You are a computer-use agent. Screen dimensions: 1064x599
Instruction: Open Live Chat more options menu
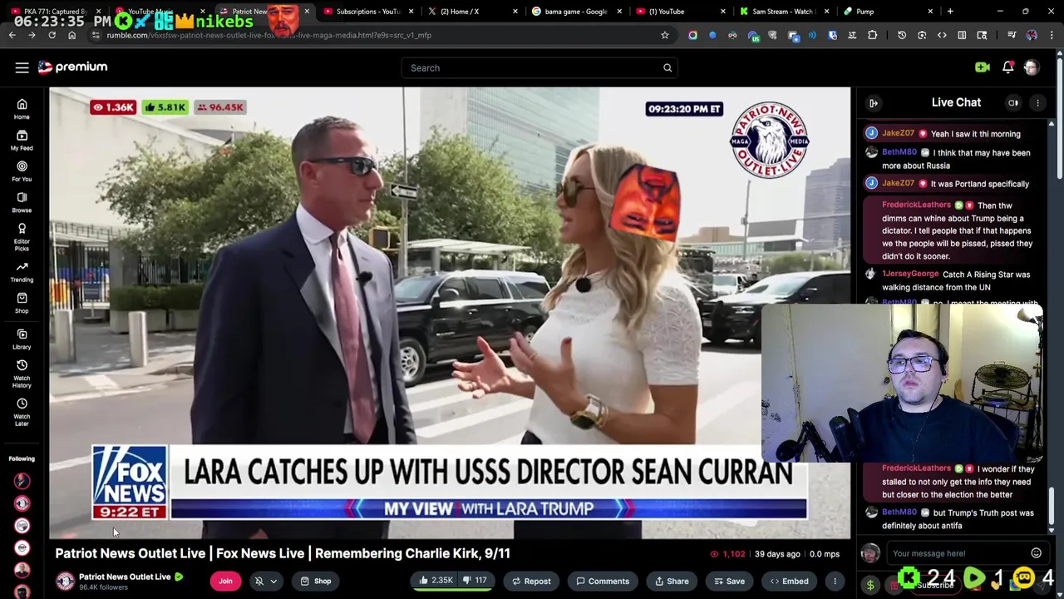1037,103
